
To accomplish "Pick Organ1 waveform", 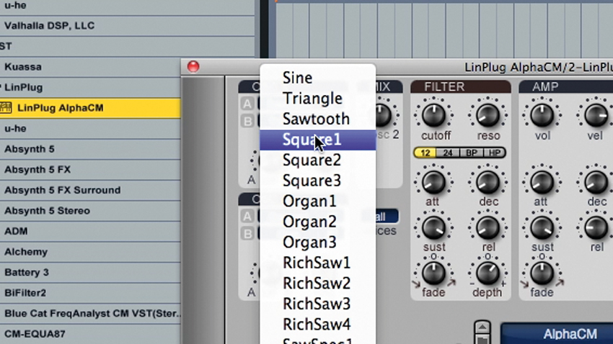I will pos(317,202).
